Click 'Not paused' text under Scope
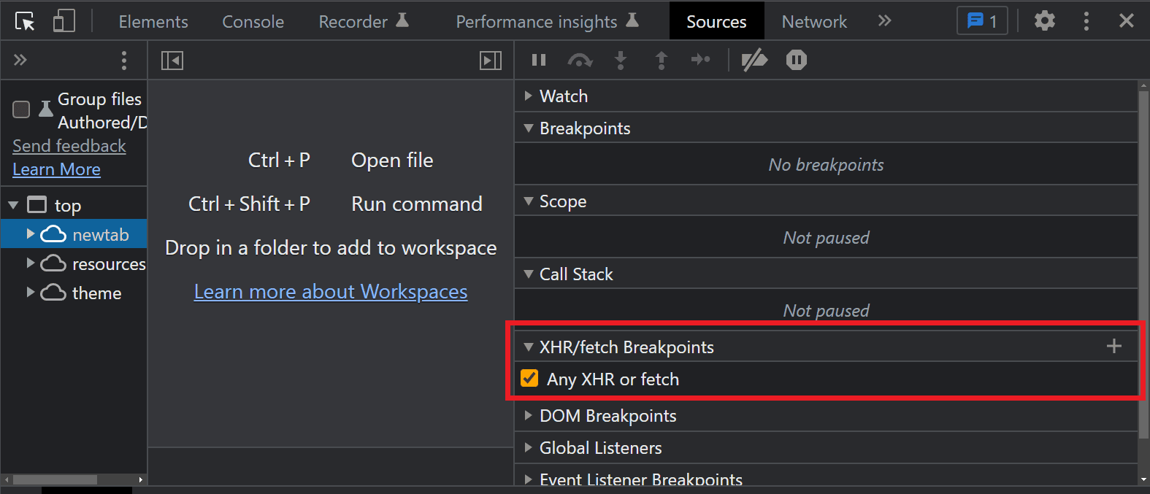The width and height of the screenshot is (1150, 494). click(x=826, y=238)
